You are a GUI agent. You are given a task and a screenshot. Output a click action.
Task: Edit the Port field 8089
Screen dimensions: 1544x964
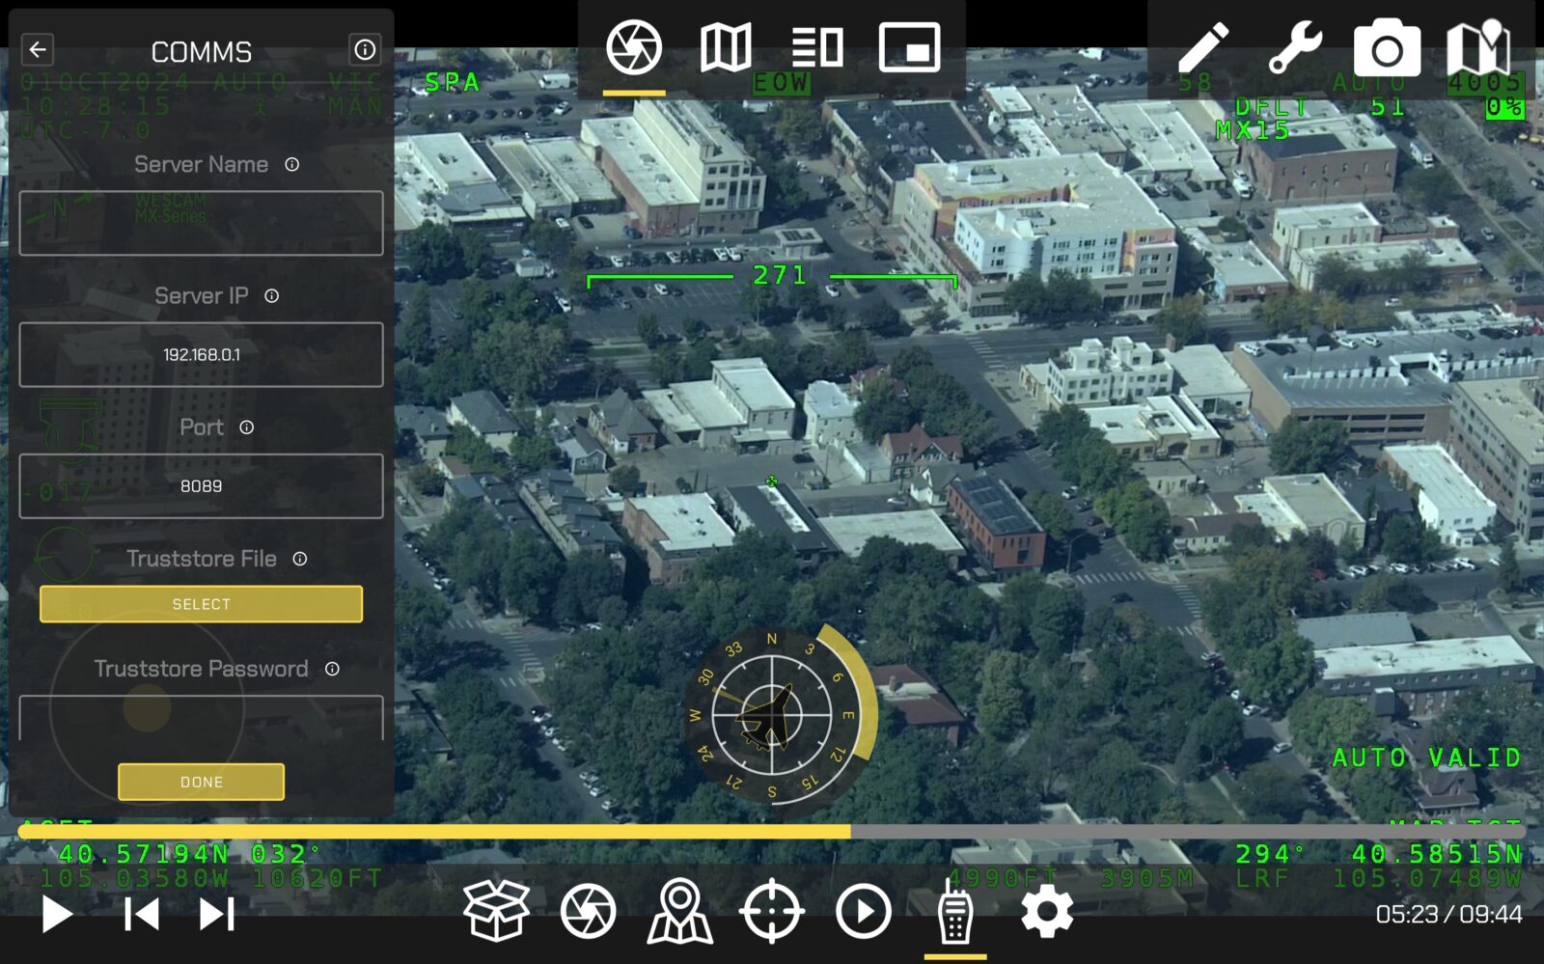pos(201,485)
